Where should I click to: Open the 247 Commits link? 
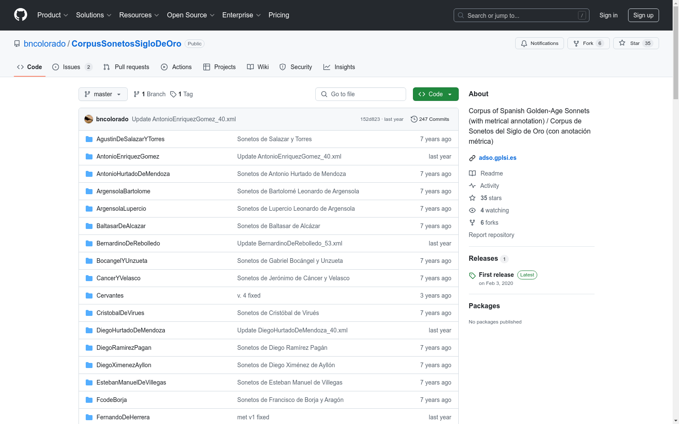click(x=430, y=119)
